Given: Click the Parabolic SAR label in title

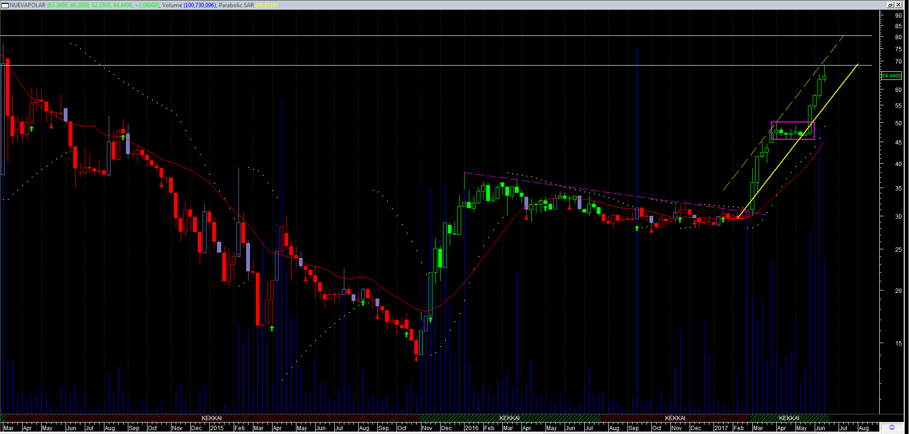Looking at the screenshot, I should 236,5.
